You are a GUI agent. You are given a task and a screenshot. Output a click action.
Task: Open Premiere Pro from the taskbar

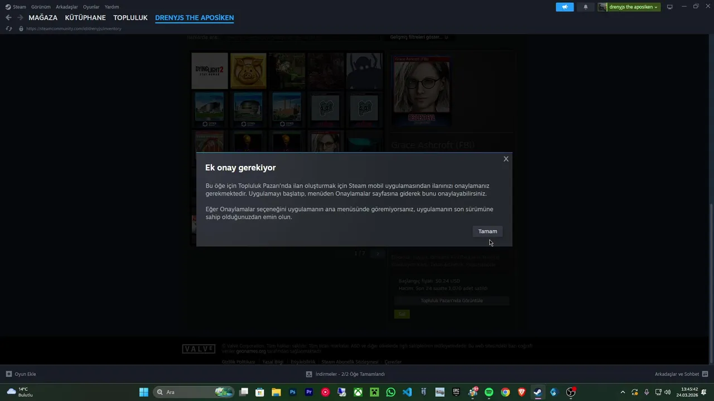309,392
